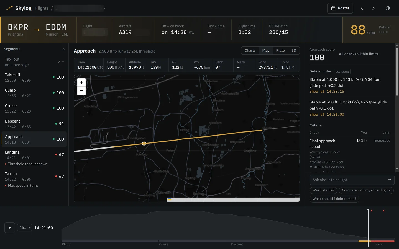Click the route arrow between BKPR and EDDM
399x249 pixels.
tap(37, 30)
